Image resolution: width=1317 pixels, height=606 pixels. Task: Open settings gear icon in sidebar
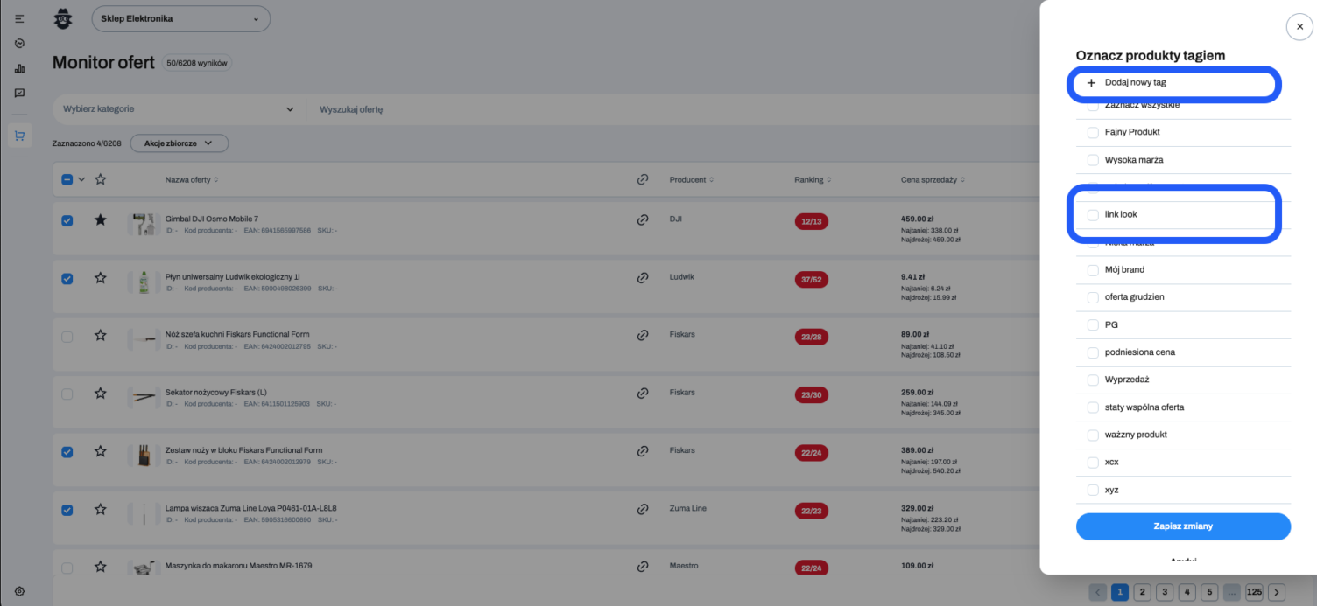pos(19,591)
